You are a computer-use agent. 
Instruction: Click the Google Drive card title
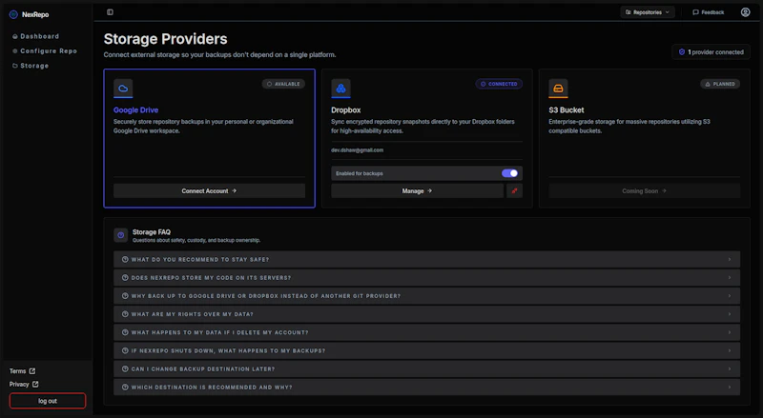pos(135,110)
